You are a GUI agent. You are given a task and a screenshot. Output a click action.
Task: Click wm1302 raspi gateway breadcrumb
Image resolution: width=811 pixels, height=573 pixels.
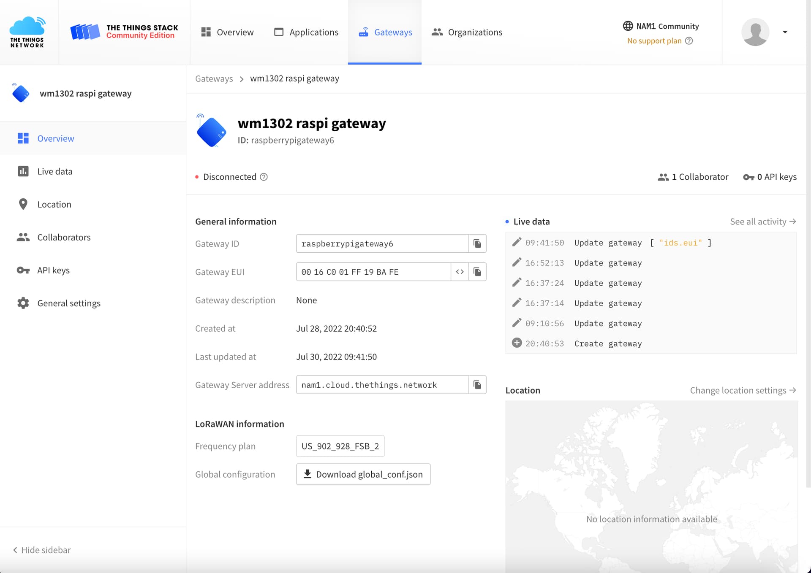tap(294, 78)
